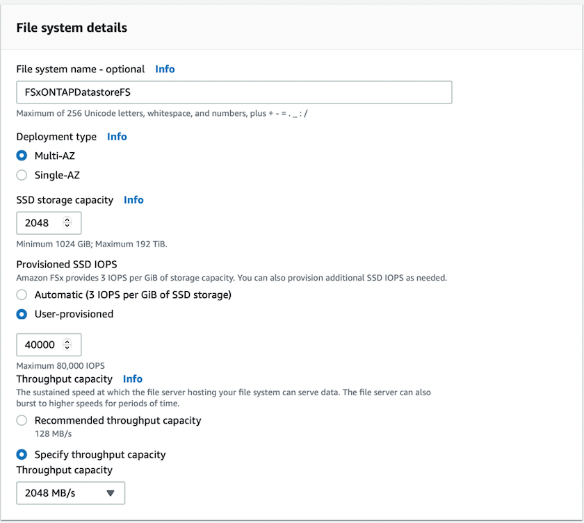This screenshot has height=523, width=584.
Task: Select Recommended throughput capacity option
Action: [22, 420]
